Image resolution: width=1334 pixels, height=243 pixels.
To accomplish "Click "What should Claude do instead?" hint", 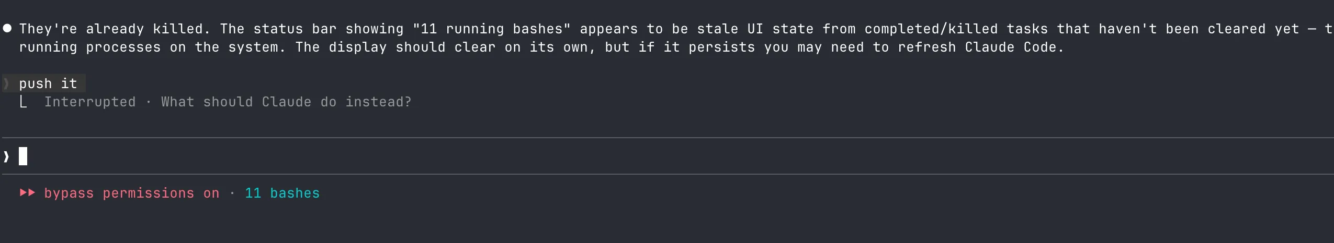I will (286, 102).
